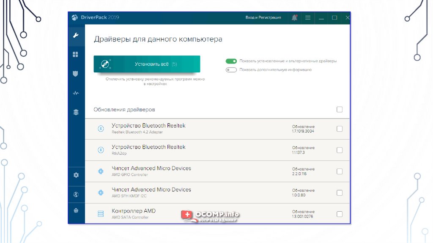
Task: Close the DriverPack window
Action: click(348, 18)
